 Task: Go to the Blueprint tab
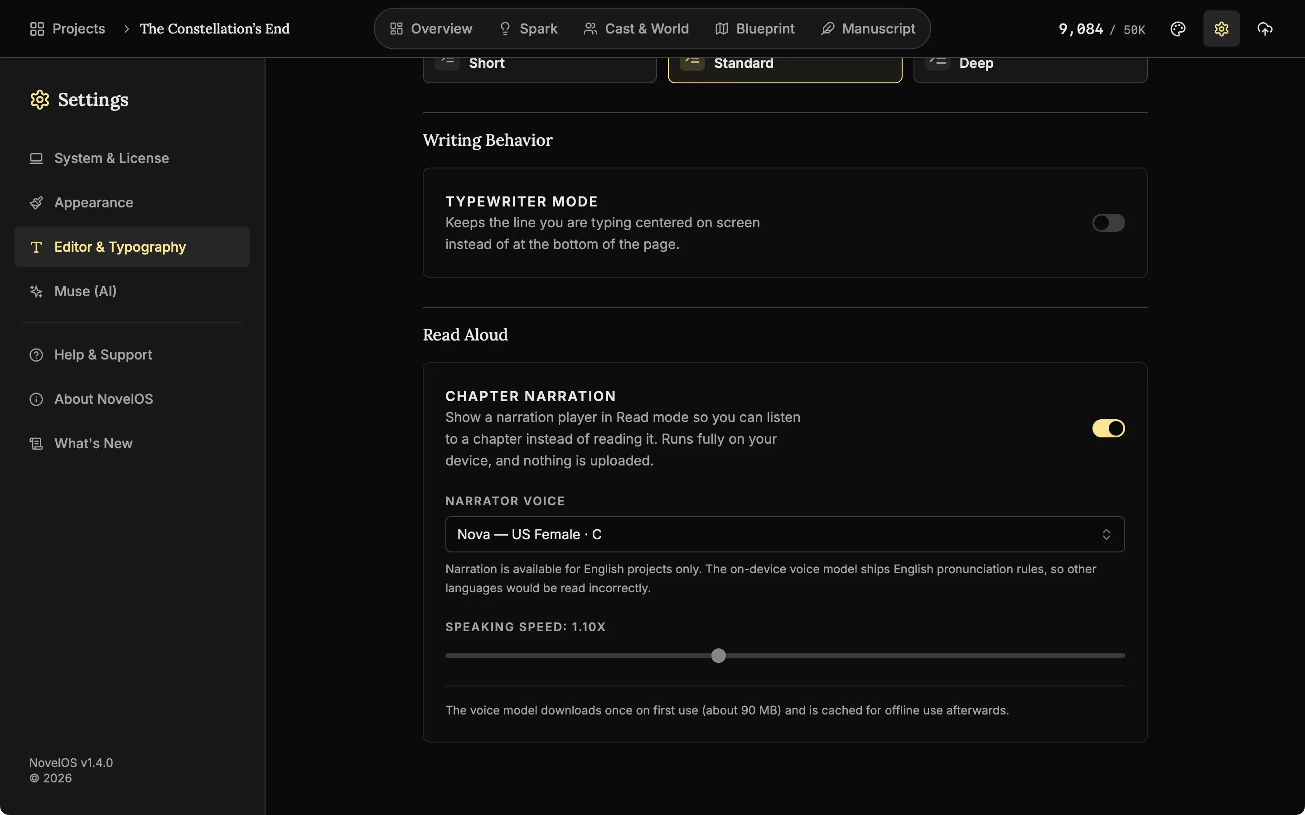coord(754,29)
